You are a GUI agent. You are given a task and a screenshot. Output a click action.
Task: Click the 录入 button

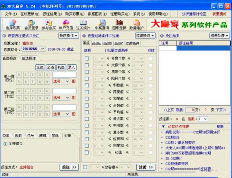(72, 67)
